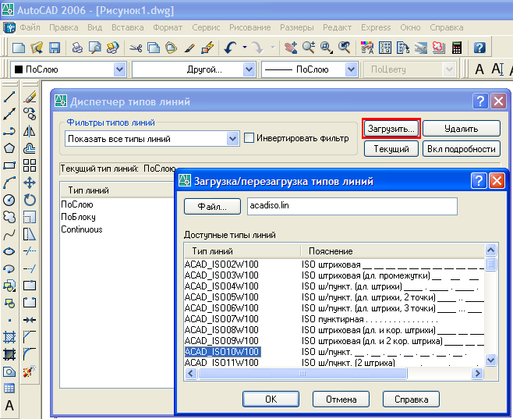Open the ПоСлою linetype dropdown in toolbar
The width and height of the screenshot is (513, 419).
point(351,69)
